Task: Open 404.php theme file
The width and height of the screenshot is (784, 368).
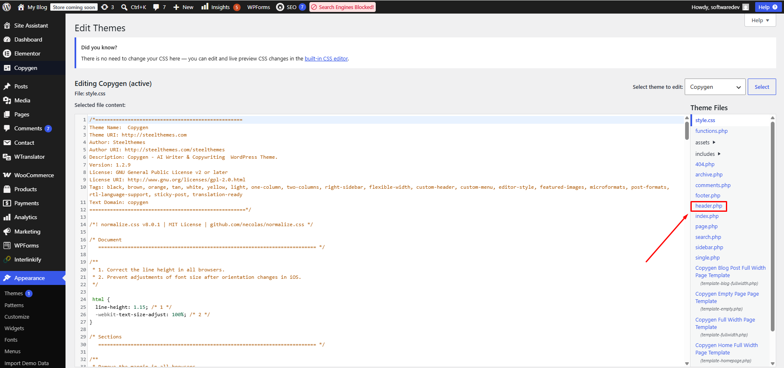Action: [705, 164]
